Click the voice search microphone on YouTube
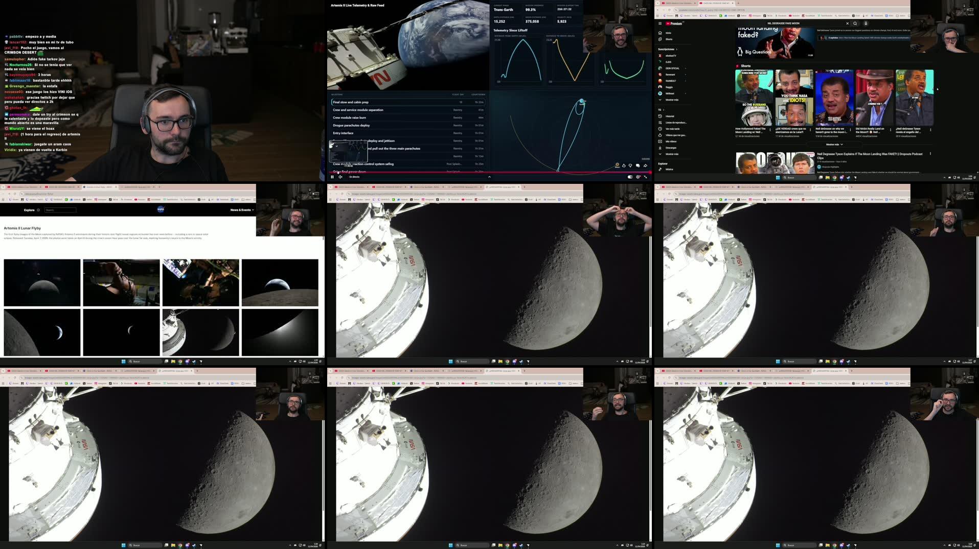The width and height of the screenshot is (979, 549). pos(866,23)
